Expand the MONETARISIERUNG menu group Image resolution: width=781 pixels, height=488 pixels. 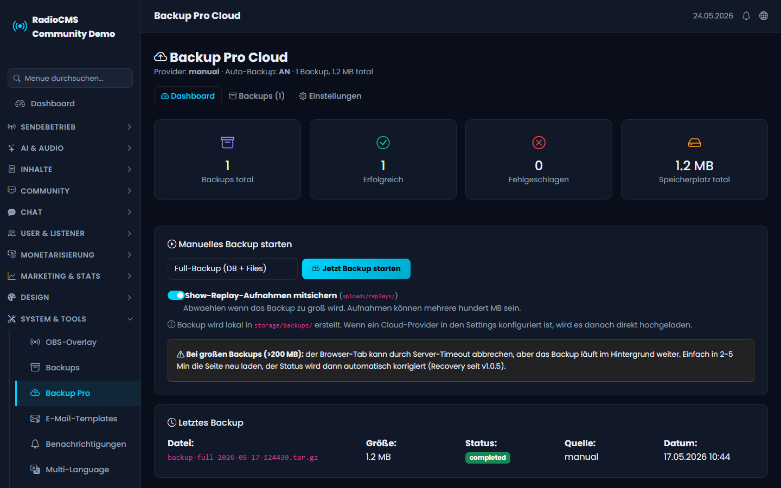(71, 255)
